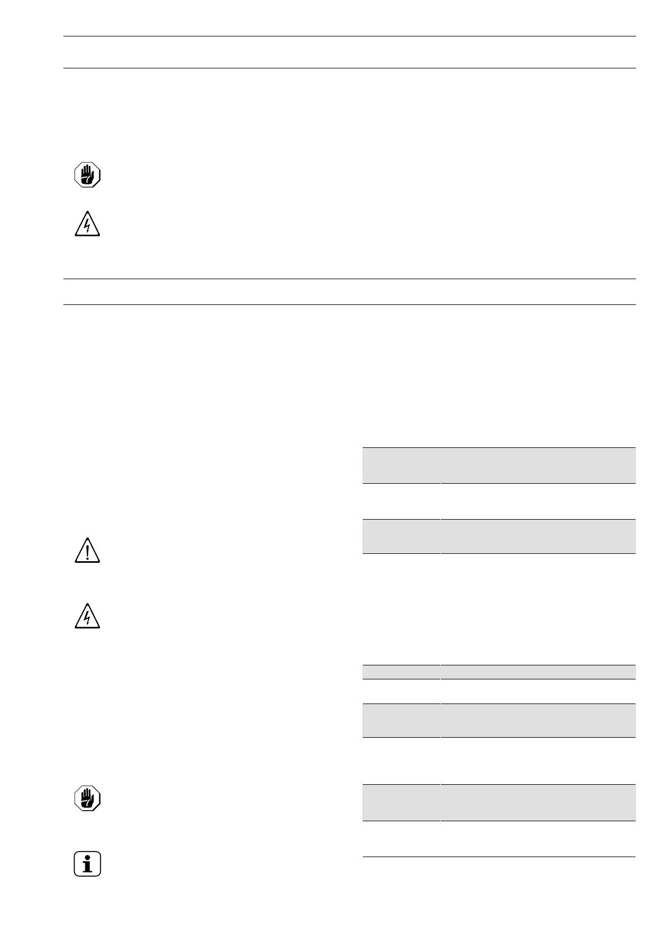Click the second section header band mid-page

click(349, 292)
